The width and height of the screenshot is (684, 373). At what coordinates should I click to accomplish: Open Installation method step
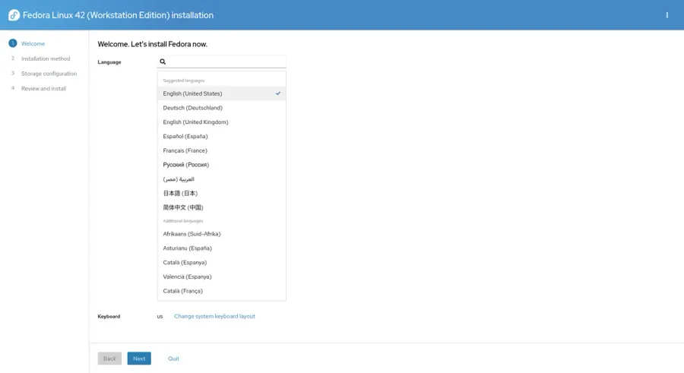click(46, 58)
